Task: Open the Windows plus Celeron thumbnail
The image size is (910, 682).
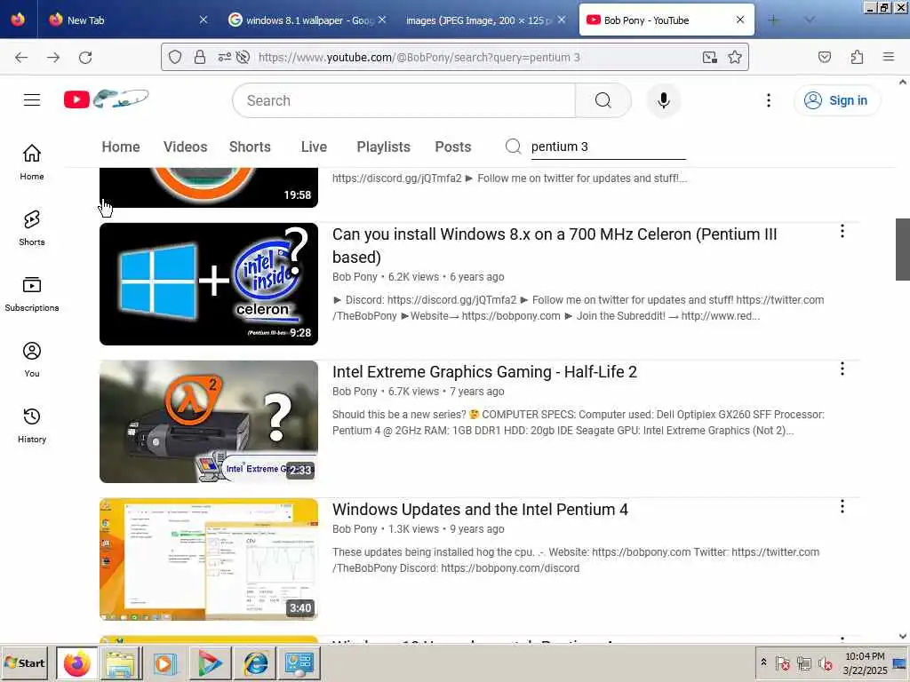Action: tap(209, 284)
